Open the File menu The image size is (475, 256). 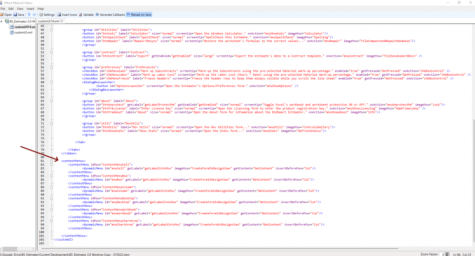pyautogui.click(x=3, y=9)
